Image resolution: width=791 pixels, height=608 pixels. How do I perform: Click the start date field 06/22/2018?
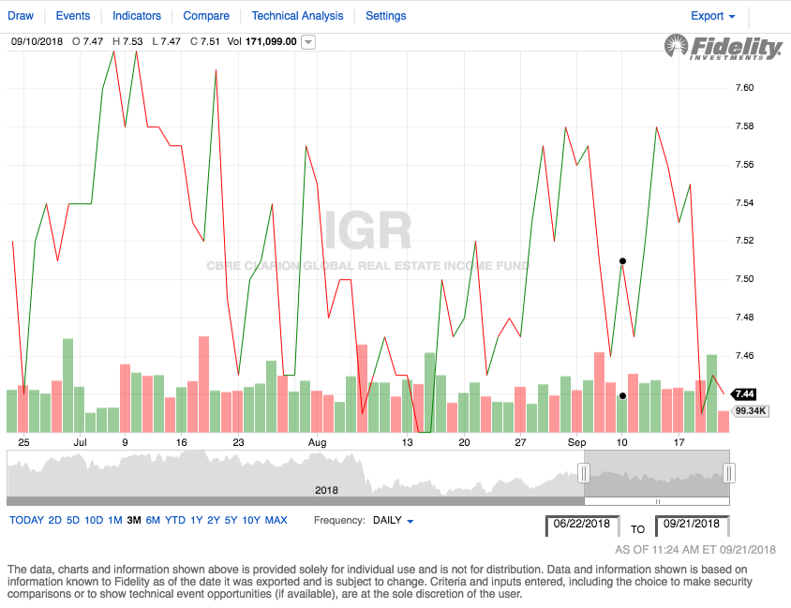(x=582, y=525)
